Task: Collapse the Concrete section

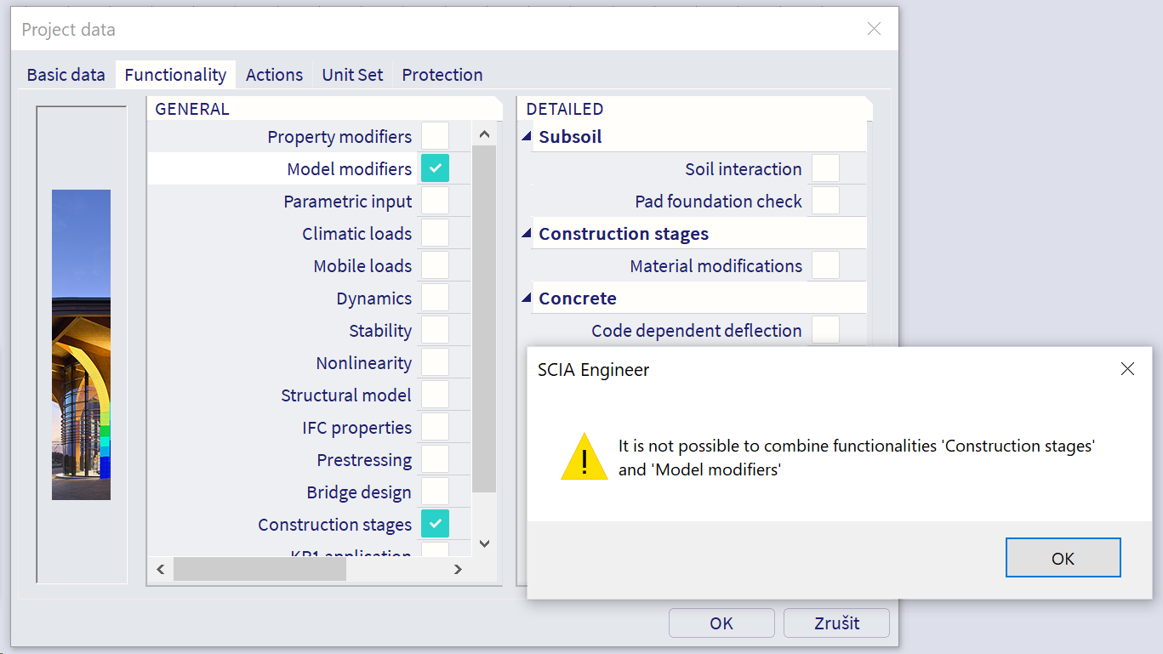Action: [x=525, y=296]
